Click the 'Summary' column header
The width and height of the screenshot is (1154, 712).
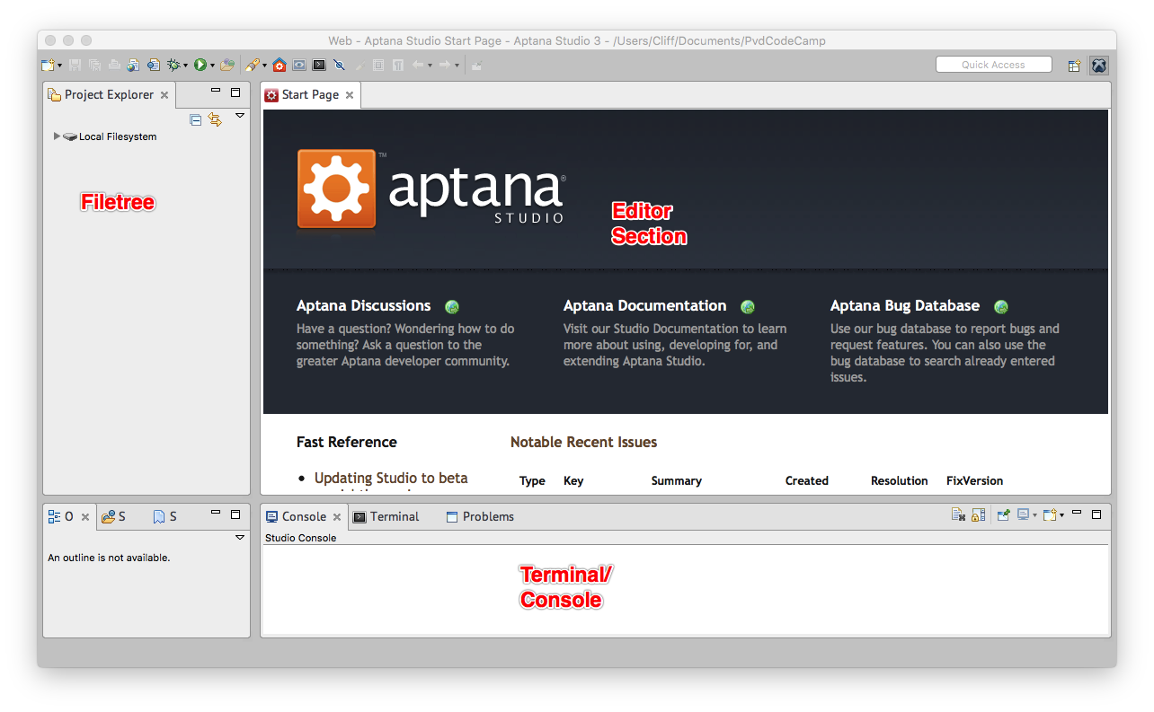(x=677, y=480)
